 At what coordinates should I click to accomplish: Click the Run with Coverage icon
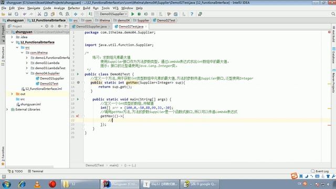146,14
